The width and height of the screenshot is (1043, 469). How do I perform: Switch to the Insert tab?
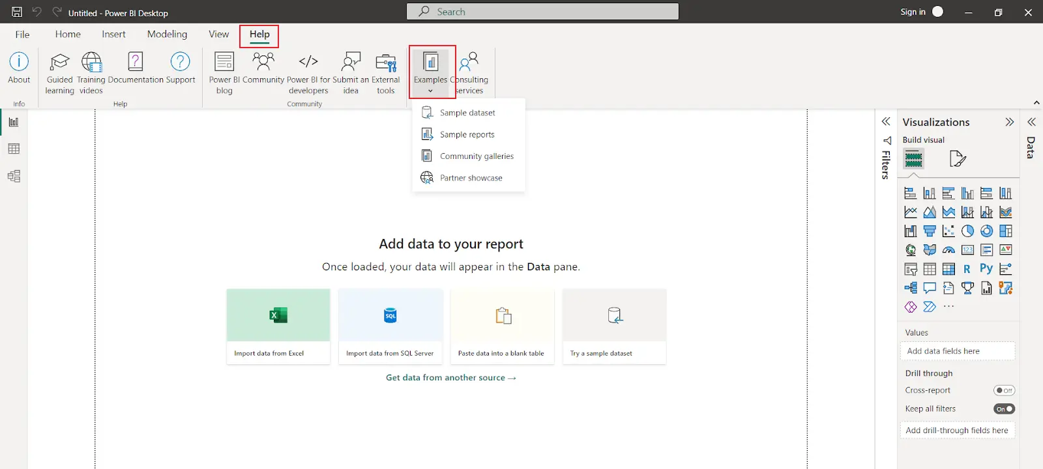tap(113, 35)
